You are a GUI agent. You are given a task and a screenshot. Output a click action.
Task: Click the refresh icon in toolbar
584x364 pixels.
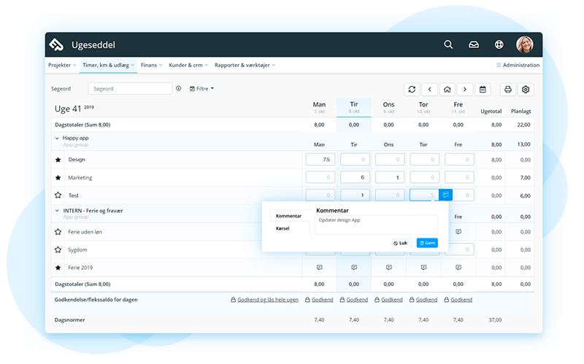pyautogui.click(x=412, y=89)
